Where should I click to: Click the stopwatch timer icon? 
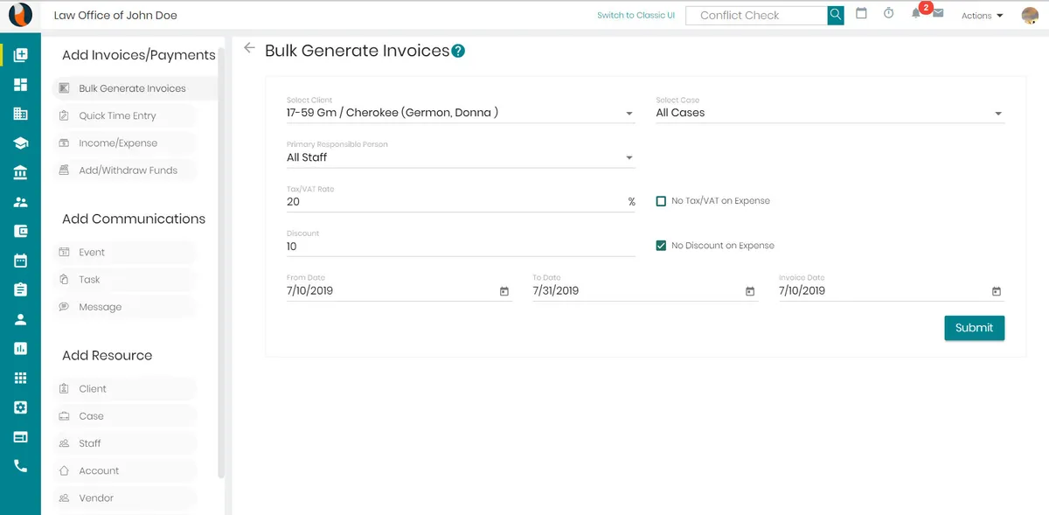(x=888, y=14)
